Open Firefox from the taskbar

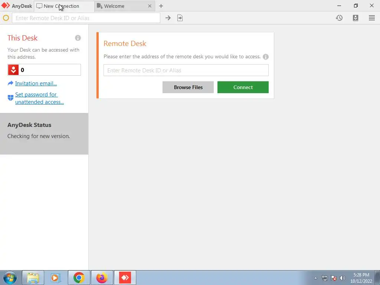click(102, 278)
